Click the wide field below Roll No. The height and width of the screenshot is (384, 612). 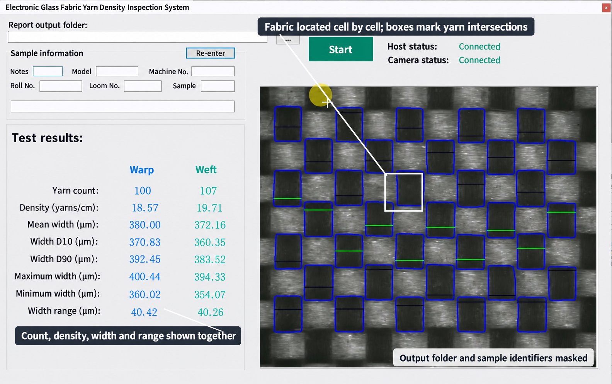[x=122, y=106]
